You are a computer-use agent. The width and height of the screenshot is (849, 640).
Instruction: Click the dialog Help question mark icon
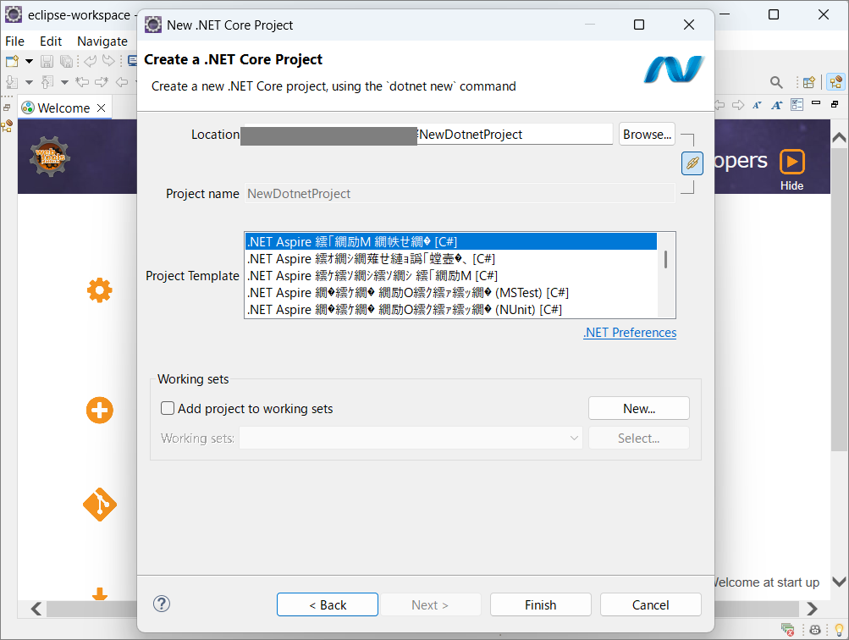[x=162, y=604]
